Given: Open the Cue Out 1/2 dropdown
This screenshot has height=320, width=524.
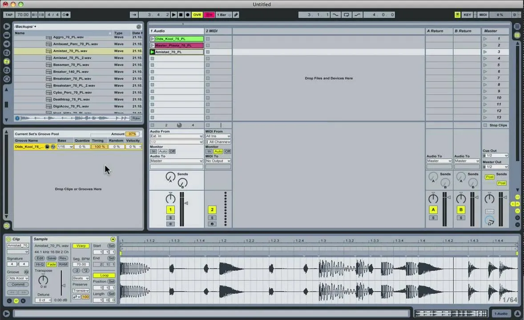Looking at the screenshot, I should pos(495,156).
